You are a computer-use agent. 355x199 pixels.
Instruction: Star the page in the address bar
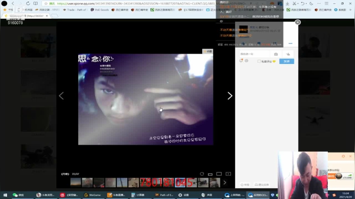46,3
